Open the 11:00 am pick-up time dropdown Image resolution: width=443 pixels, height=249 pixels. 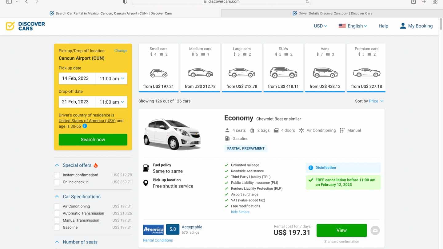pyautogui.click(x=111, y=78)
